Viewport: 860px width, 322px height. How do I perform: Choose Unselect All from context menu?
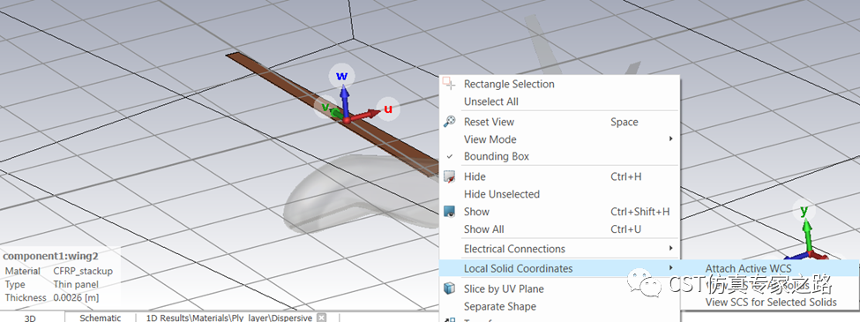pyautogui.click(x=491, y=101)
